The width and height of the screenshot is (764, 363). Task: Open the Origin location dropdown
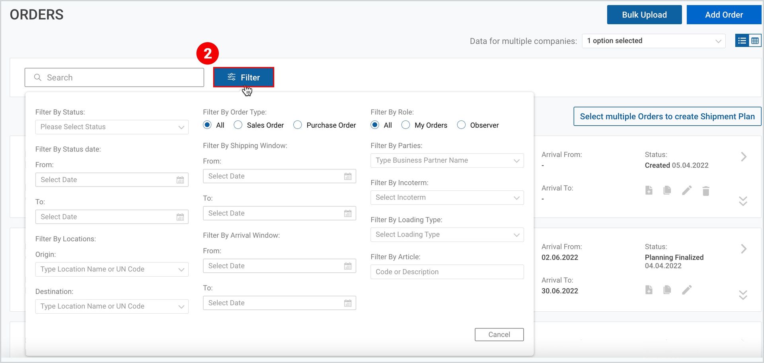coord(112,270)
